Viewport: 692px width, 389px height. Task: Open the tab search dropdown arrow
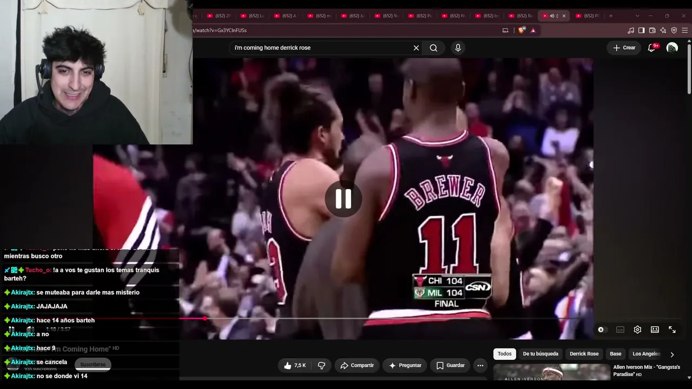[637, 16]
